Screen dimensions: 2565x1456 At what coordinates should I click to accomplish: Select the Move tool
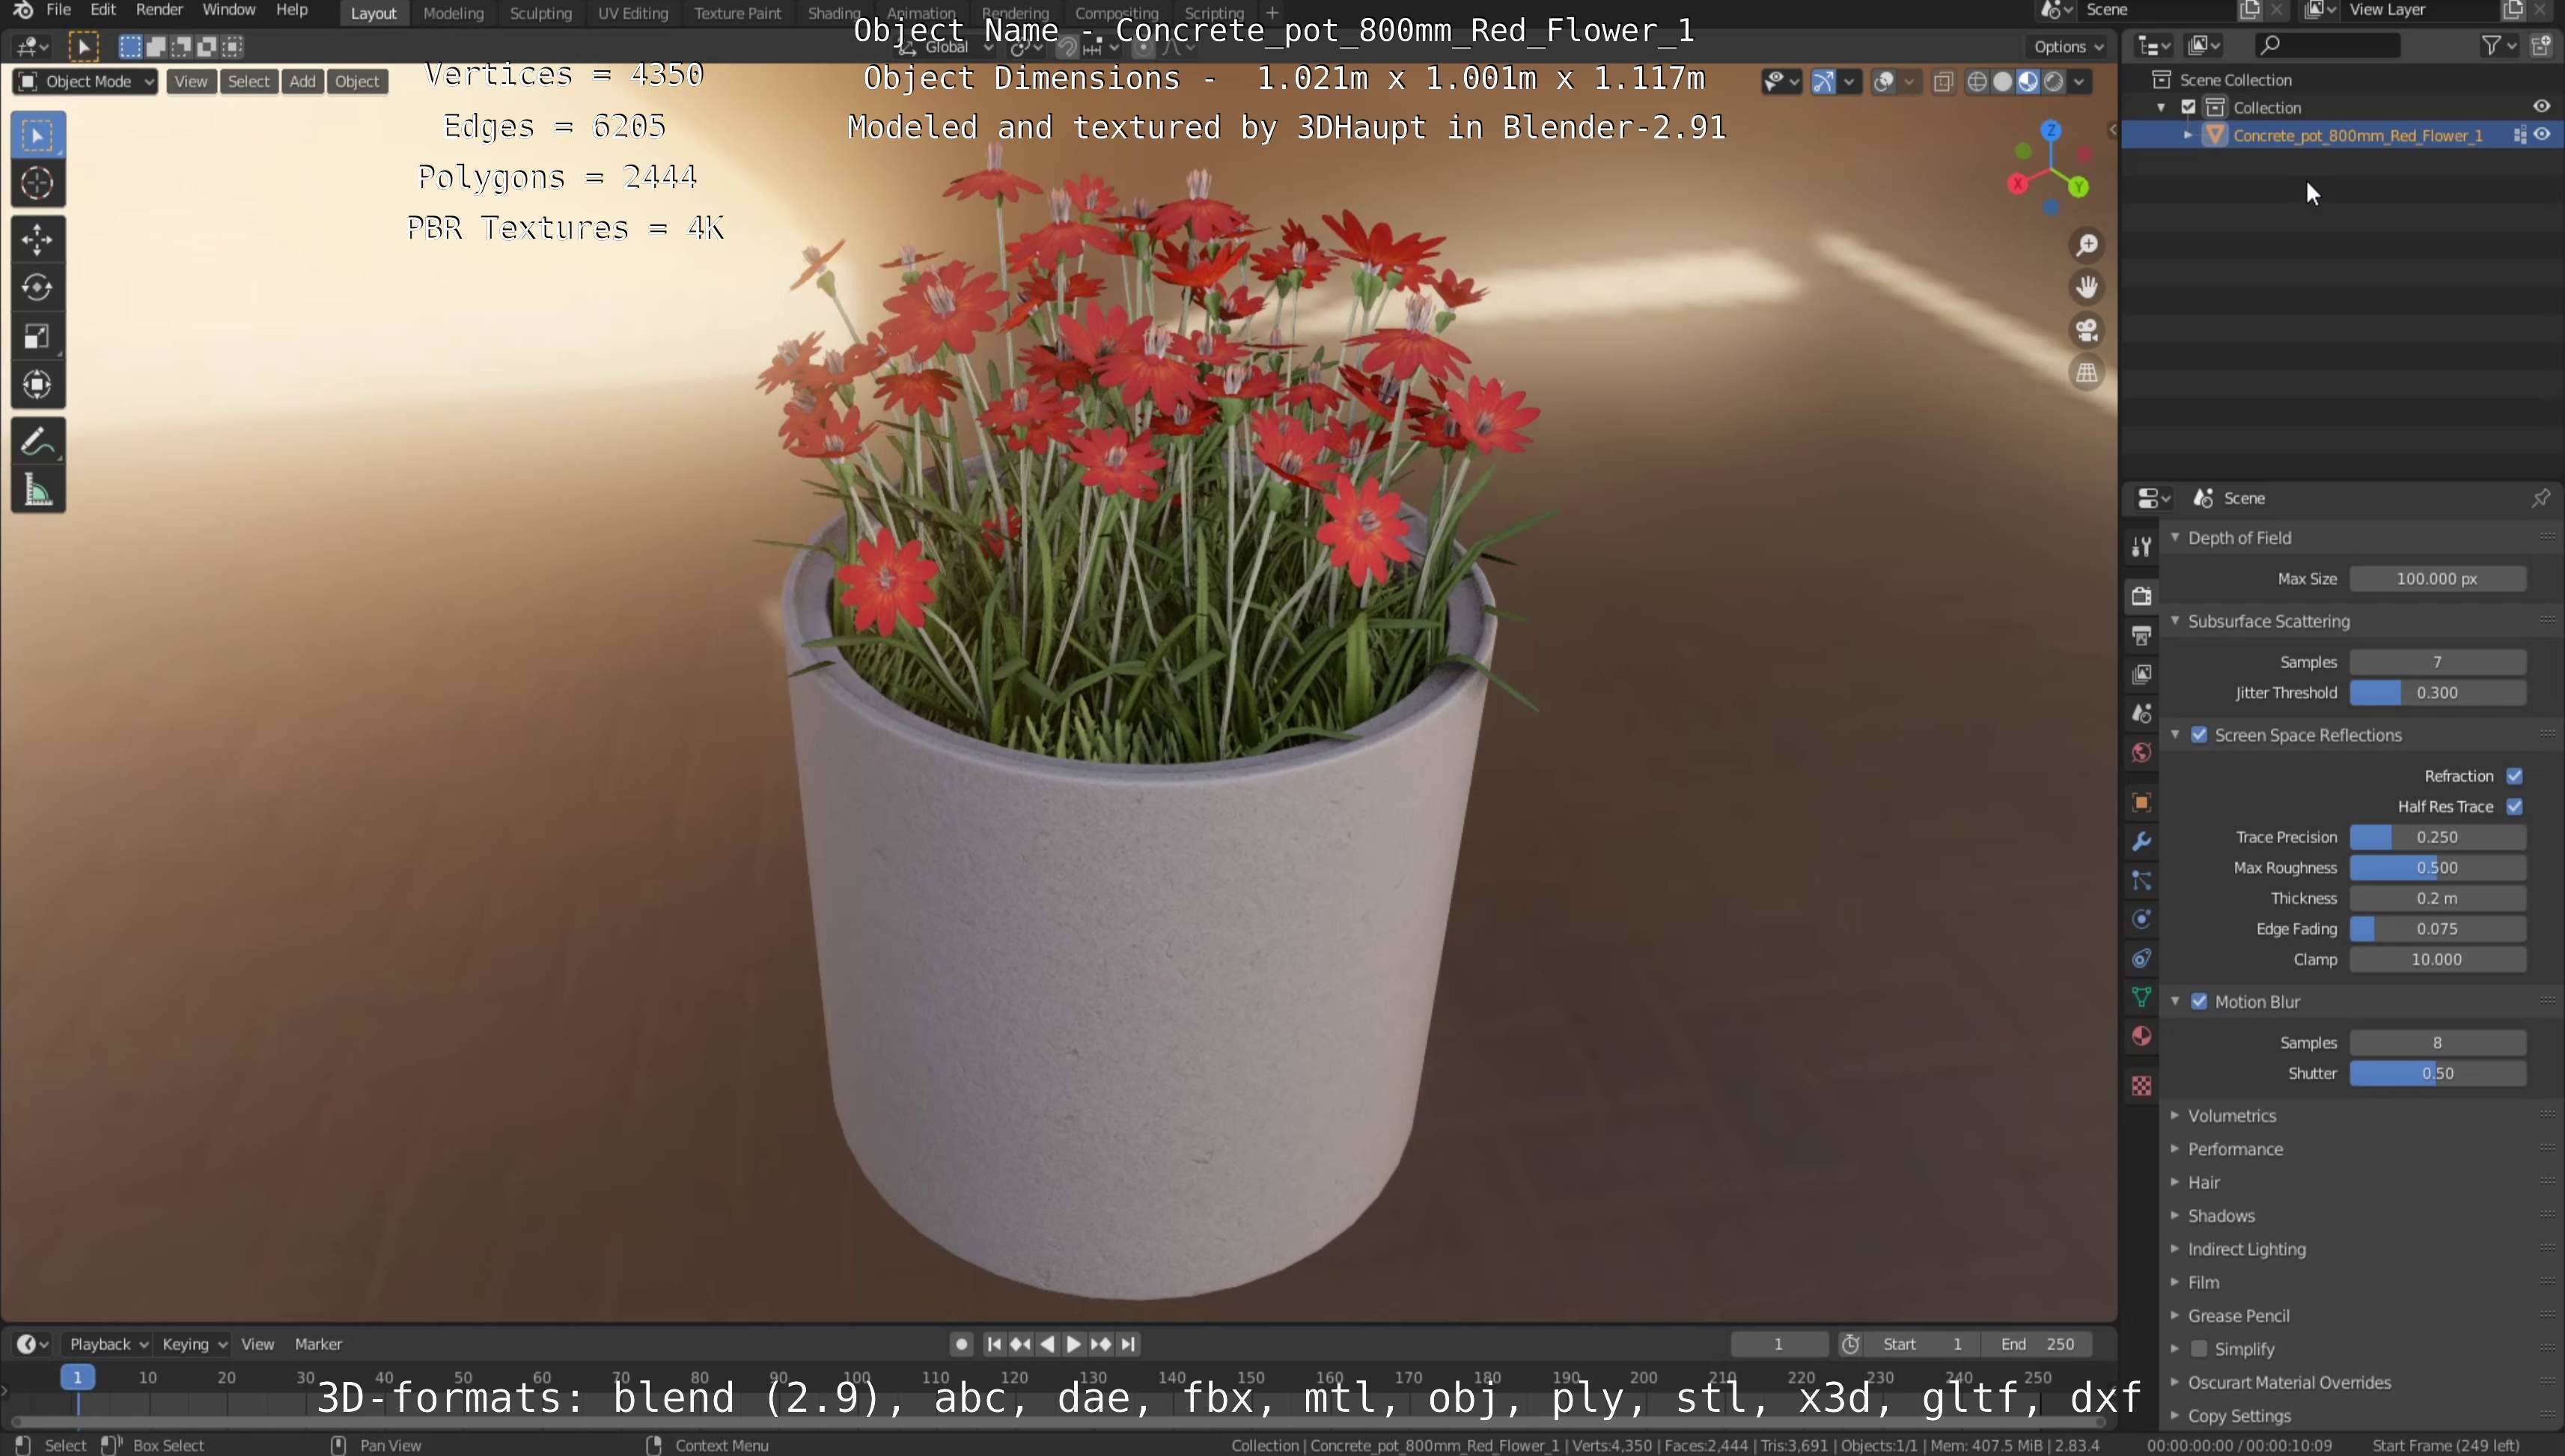pos(37,239)
